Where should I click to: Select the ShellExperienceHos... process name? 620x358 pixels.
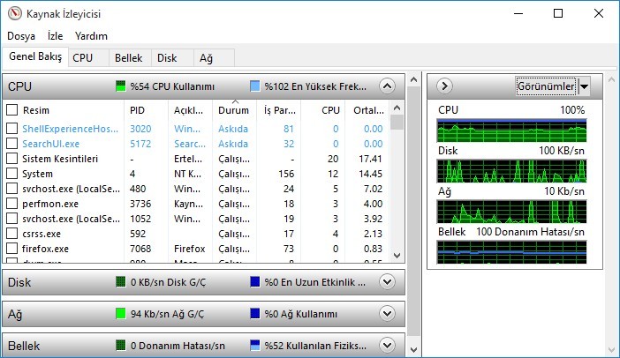click(70, 129)
